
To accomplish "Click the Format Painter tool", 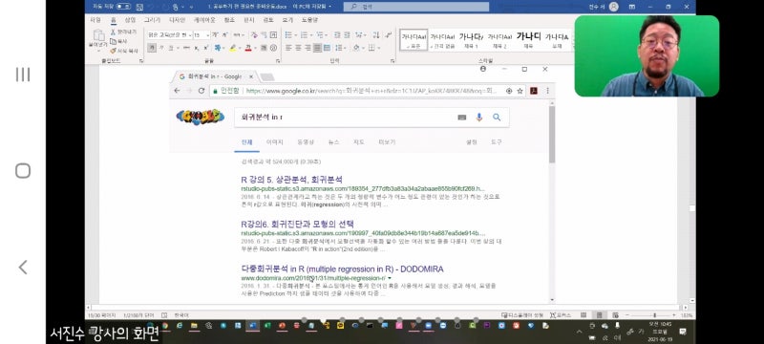I will (x=124, y=51).
